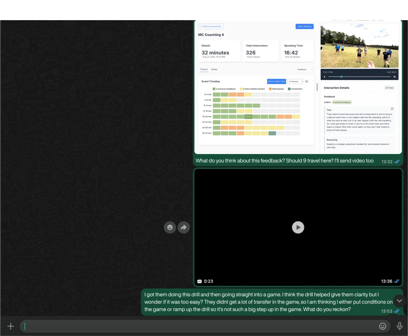Image resolution: width=408 pixels, height=336 pixels.
Task: Click the image export icon beside 4 minutes
Action: 307,81
